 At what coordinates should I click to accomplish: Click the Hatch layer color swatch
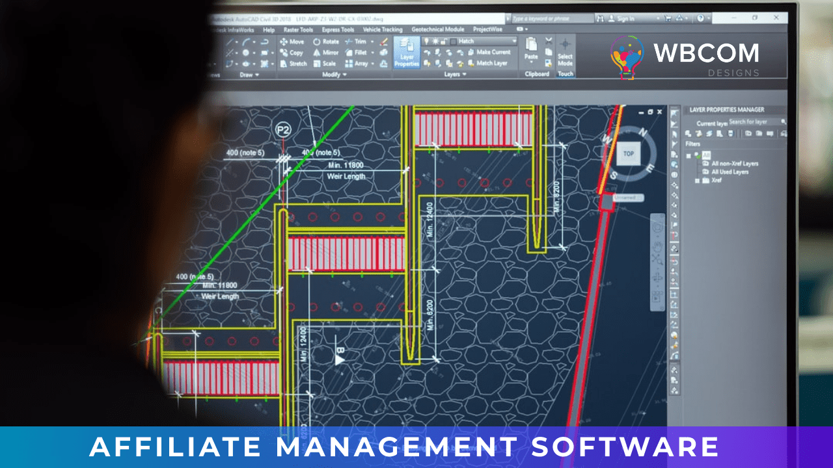point(454,41)
